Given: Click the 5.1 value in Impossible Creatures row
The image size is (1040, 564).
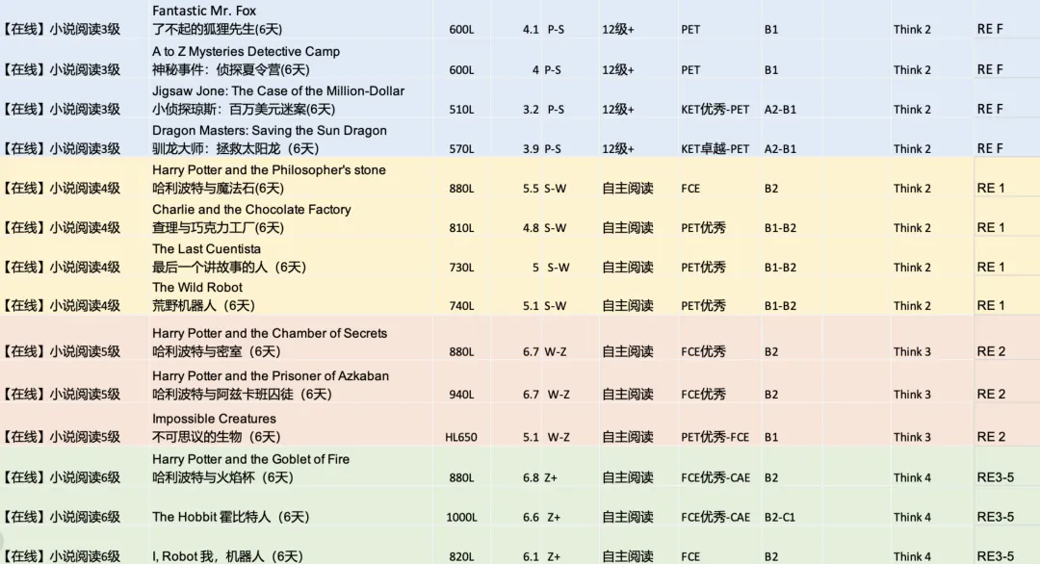Looking at the screenshot, I should 531,437.
